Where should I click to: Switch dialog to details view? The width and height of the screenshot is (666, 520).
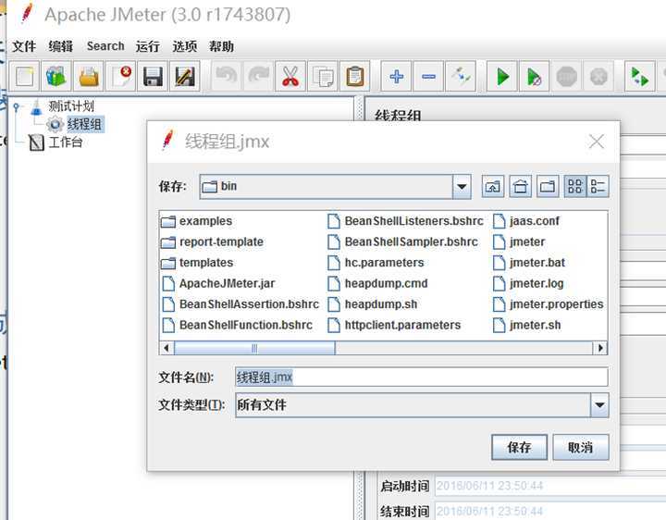(598, 187)
